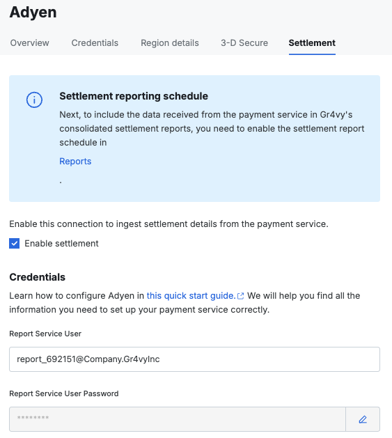Open this quick start guide link

pyautogui.click(x=191, y=295)
